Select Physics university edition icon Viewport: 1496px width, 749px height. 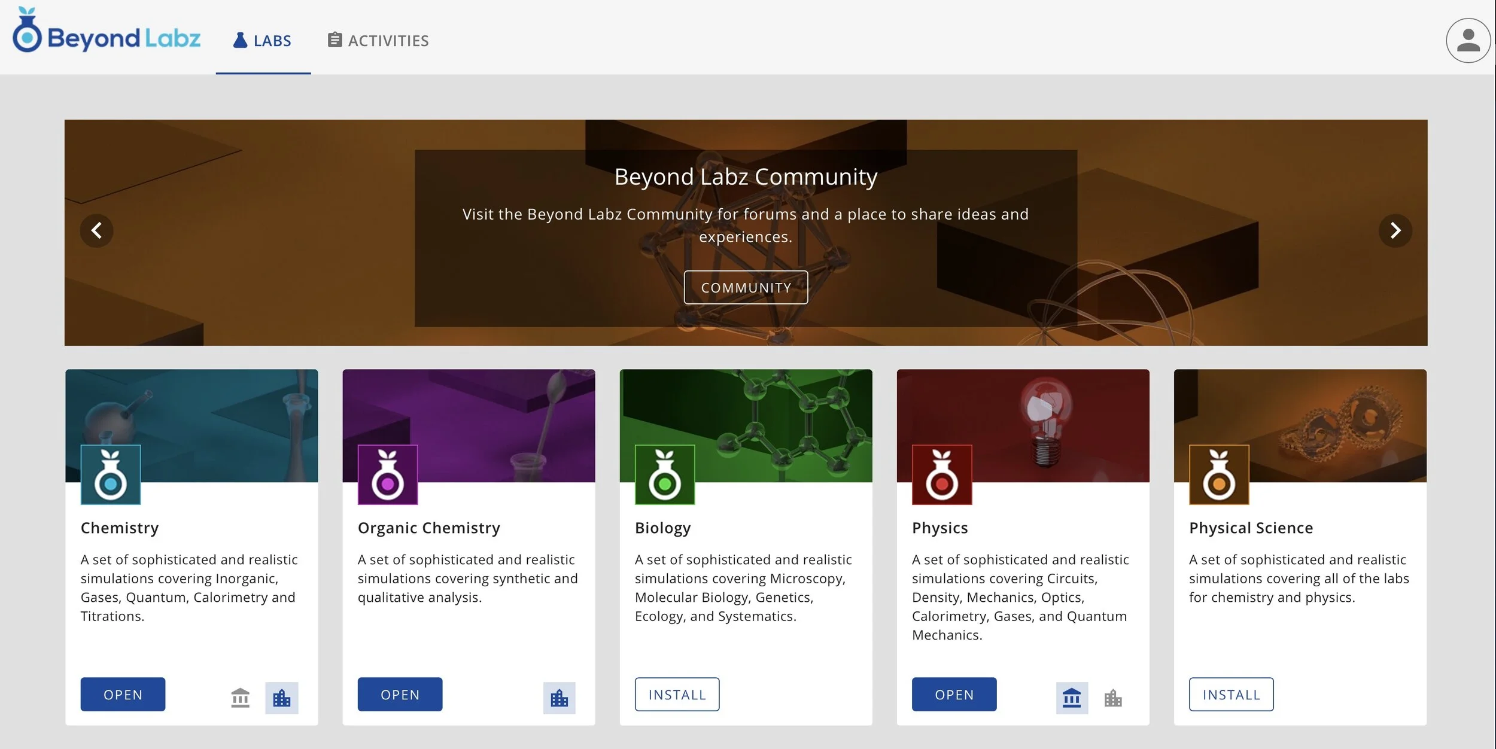[1071, 698]
